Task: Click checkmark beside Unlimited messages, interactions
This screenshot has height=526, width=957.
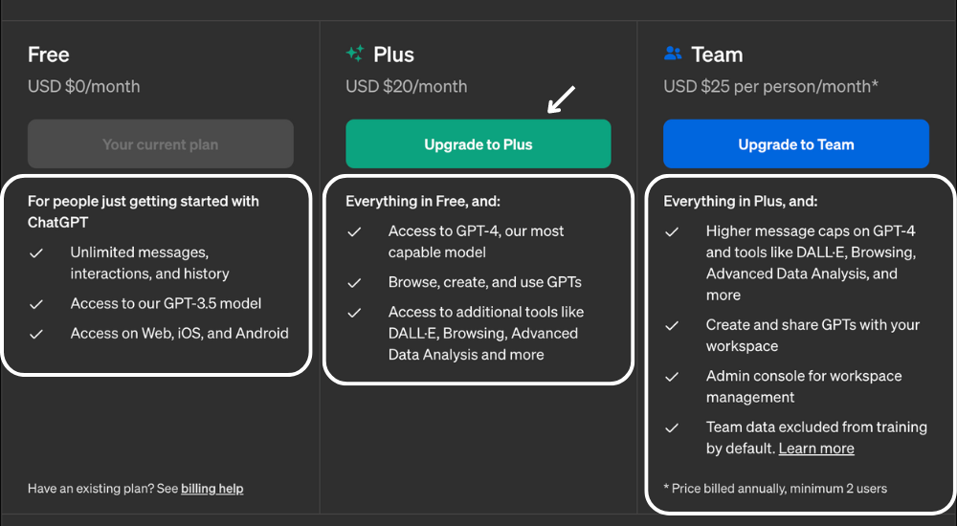Action: (36, 252)
